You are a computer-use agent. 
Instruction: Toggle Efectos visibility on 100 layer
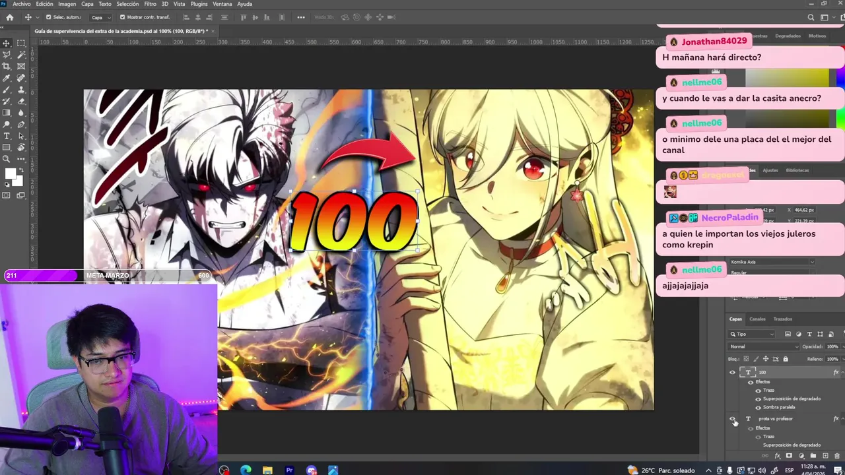click(x=751, y=382)
